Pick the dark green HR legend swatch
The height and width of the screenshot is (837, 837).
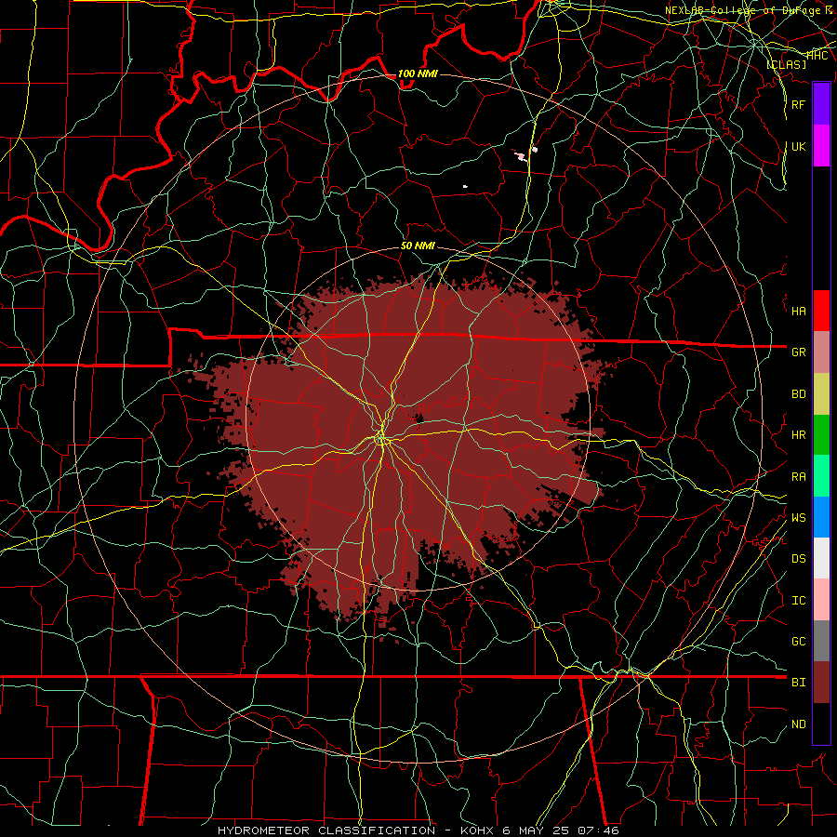point(821,435)
